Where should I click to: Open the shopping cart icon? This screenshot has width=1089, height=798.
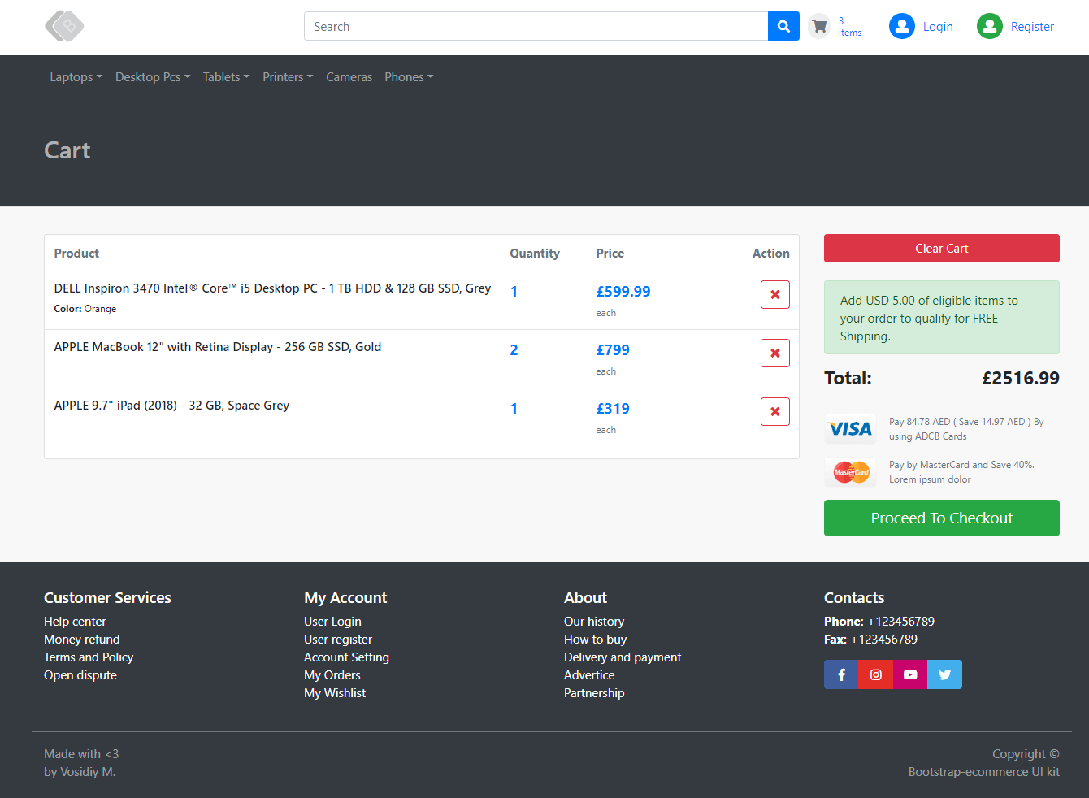(x=819, y=26)
